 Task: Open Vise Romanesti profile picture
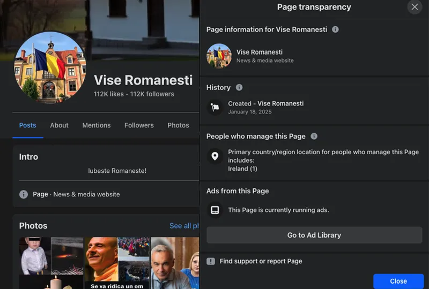[x=50, y=67]
